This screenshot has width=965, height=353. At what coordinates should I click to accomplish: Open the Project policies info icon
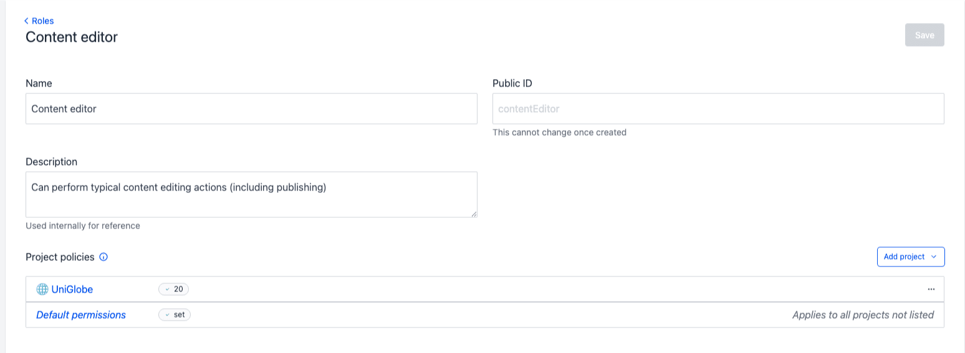point(103,257)
